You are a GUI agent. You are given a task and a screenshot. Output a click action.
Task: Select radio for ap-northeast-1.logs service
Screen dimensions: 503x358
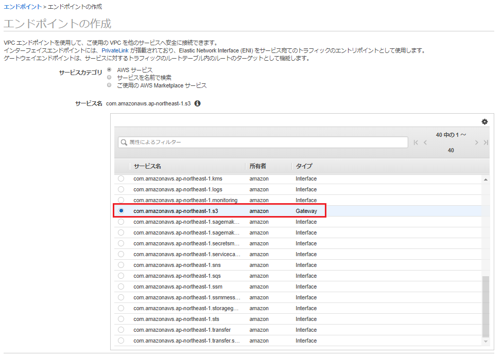click(121, 189)
